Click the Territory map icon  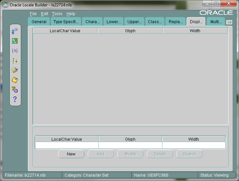pos(15,41)
